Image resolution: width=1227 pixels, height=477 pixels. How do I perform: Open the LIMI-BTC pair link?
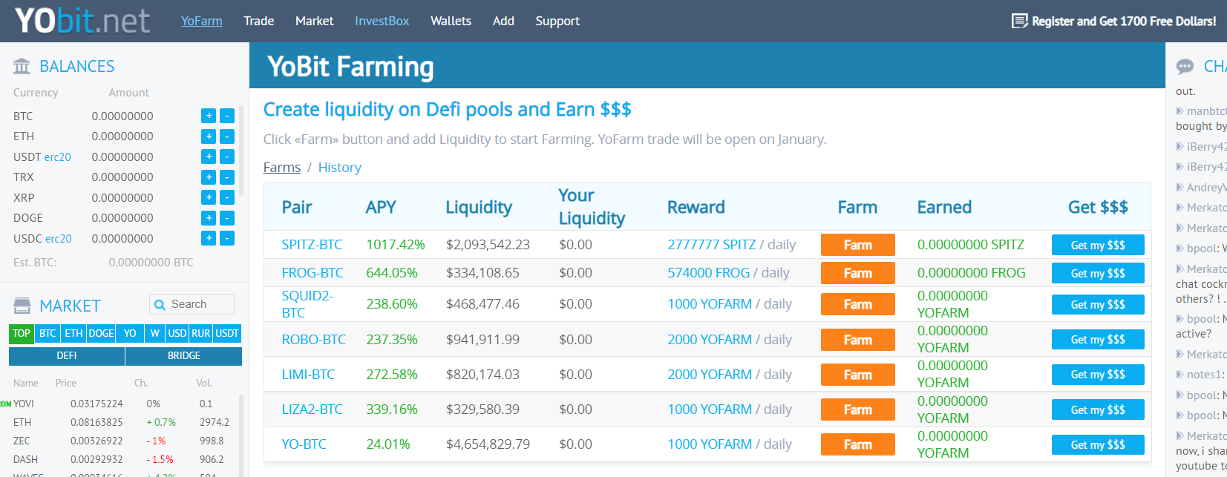308,375
